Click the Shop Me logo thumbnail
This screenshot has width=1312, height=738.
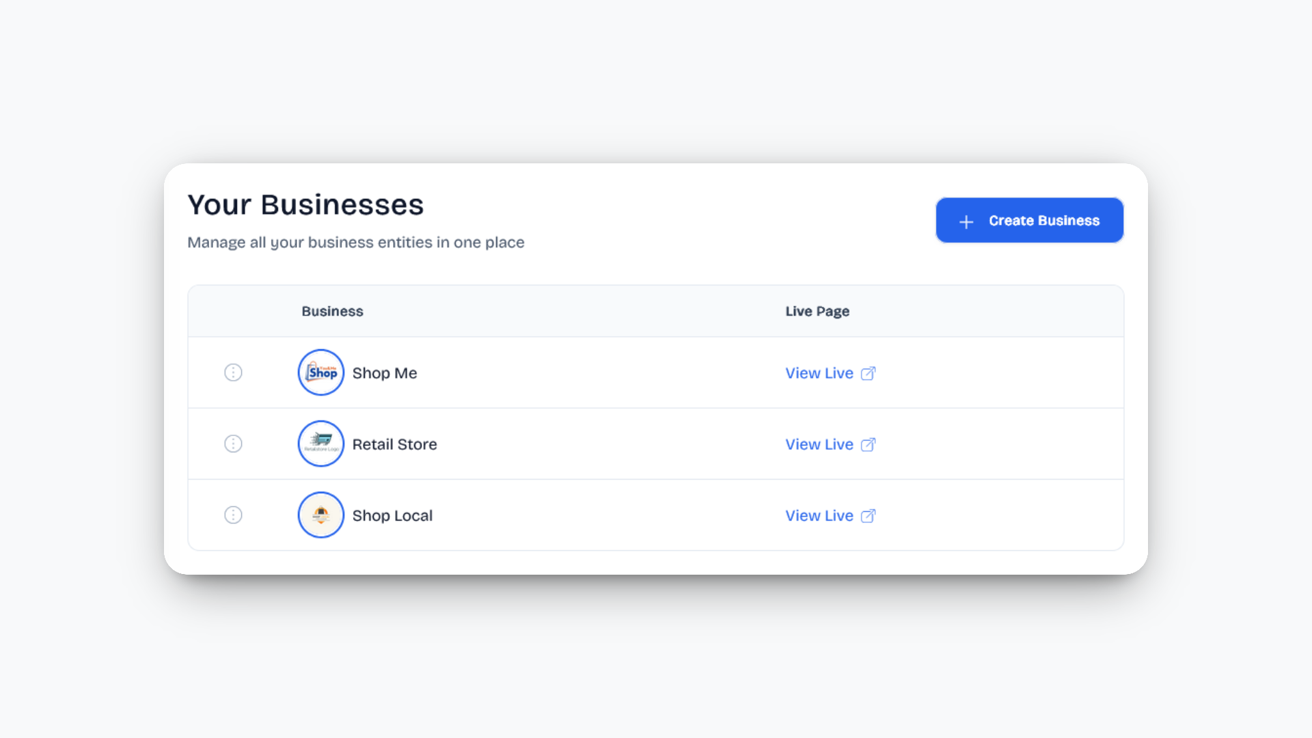[x=321, y=372]
